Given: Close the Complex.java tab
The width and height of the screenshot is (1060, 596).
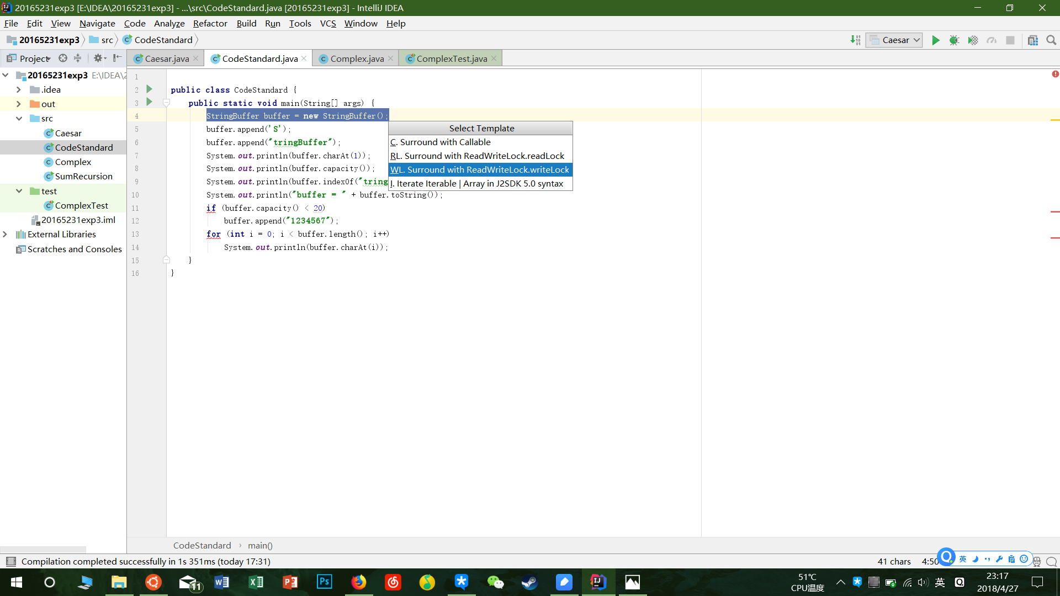Looking at the screenshot, I should click(x=391, y=58).
